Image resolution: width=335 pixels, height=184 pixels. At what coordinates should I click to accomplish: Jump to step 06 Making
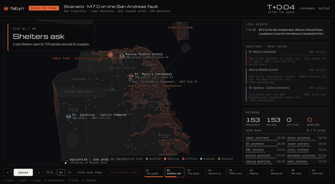pos(257,172)
